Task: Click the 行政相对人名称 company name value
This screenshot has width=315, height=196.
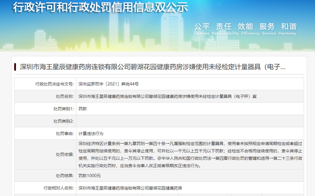Action: click(x=130, y=188)
